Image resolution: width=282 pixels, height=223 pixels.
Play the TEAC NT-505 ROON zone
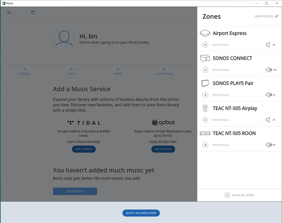coord(205,145)
